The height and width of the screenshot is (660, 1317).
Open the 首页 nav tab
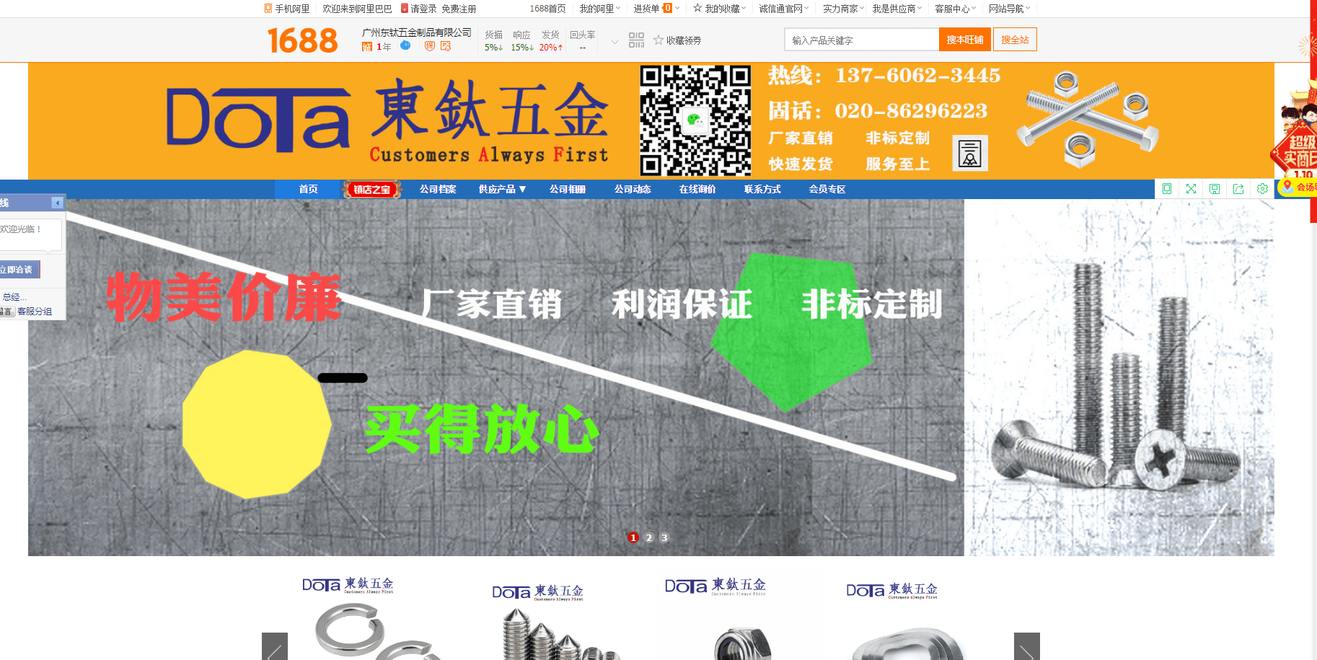coord(308,189)
